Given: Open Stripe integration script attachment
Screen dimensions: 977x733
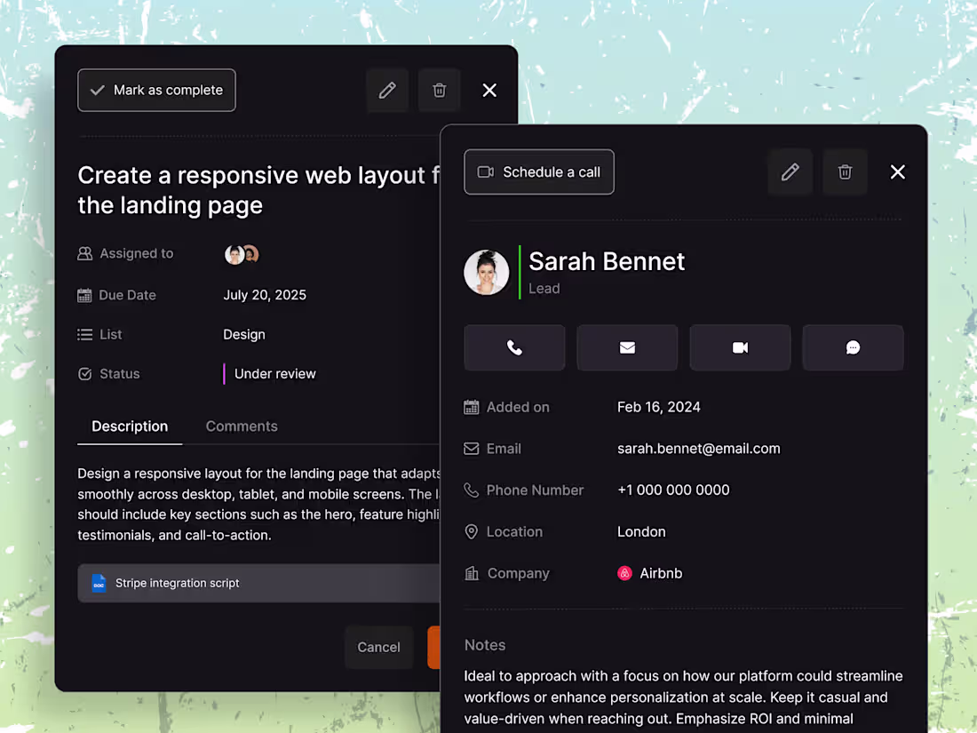Looking at the screenshot, I should pos(258,584).
